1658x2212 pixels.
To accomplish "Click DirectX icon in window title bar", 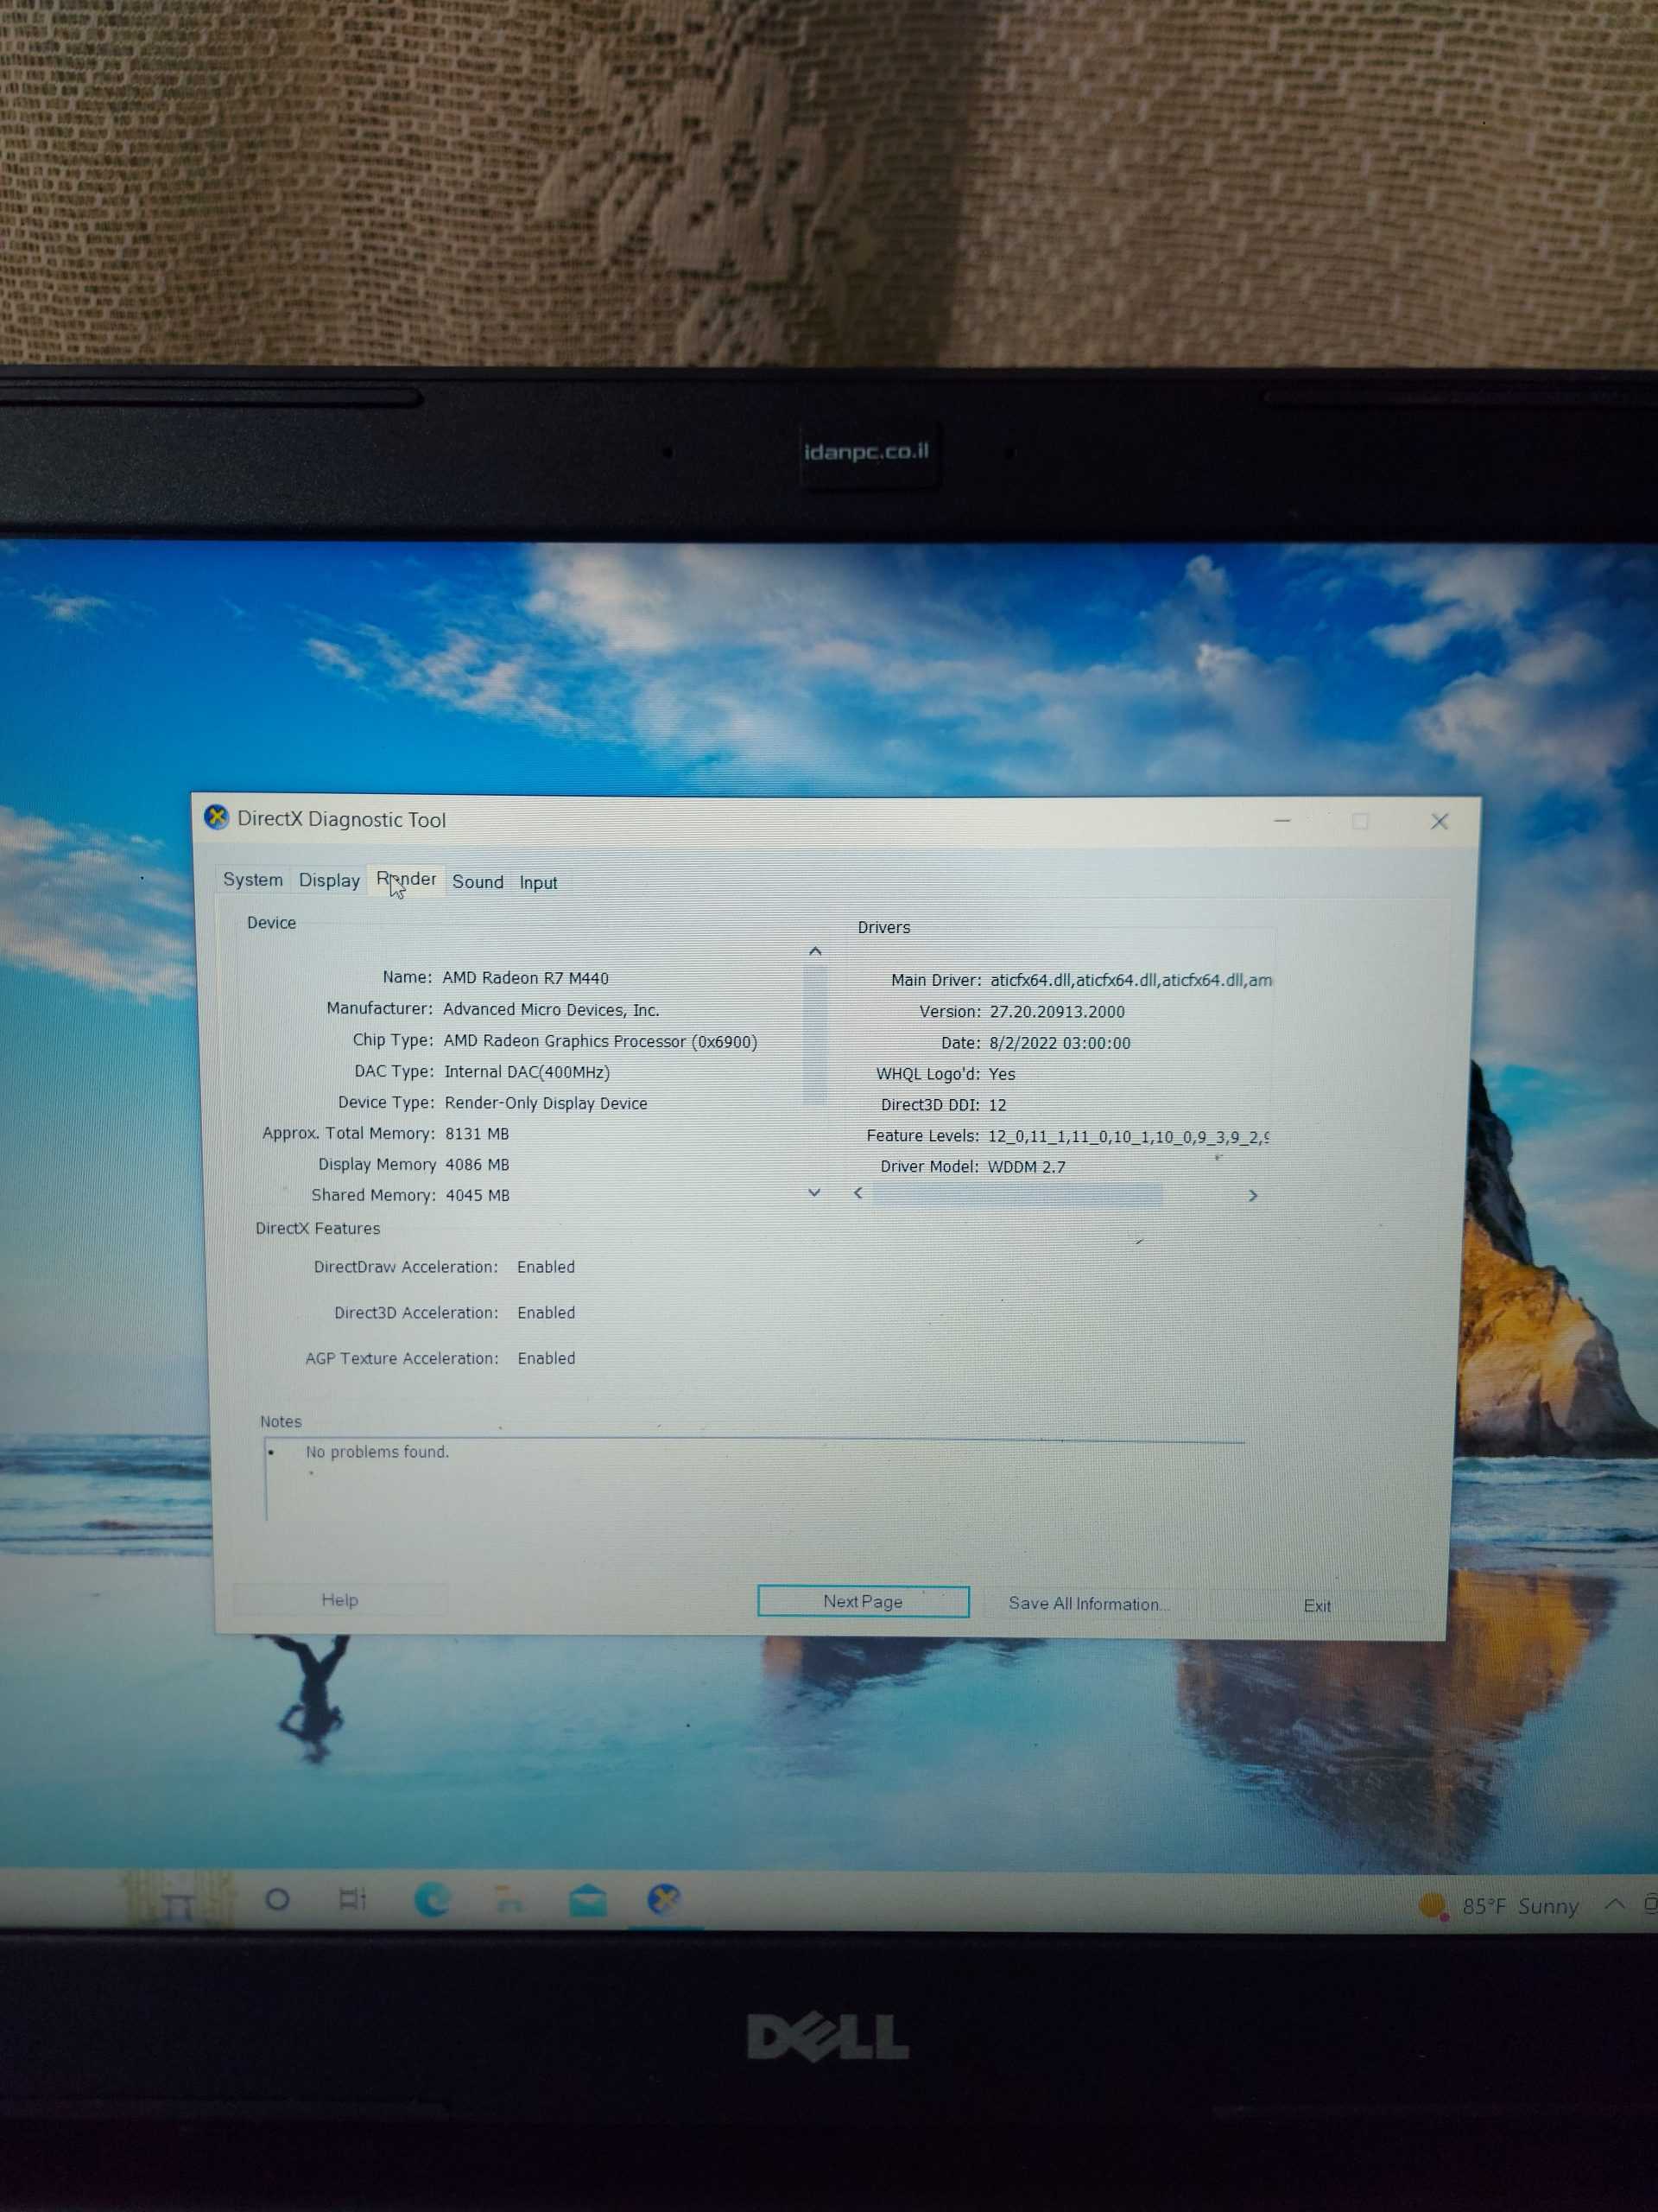I will click(217, 818).
